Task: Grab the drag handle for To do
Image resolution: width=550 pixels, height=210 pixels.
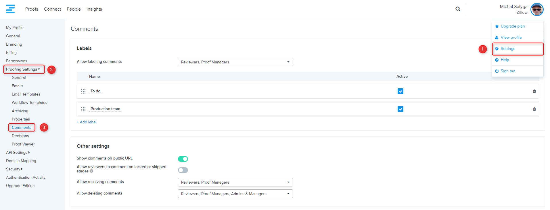Action: point(83,91)
